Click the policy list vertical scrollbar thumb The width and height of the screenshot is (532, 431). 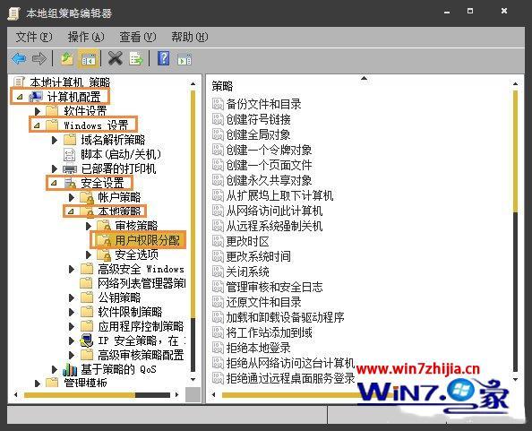click(515, 151)
